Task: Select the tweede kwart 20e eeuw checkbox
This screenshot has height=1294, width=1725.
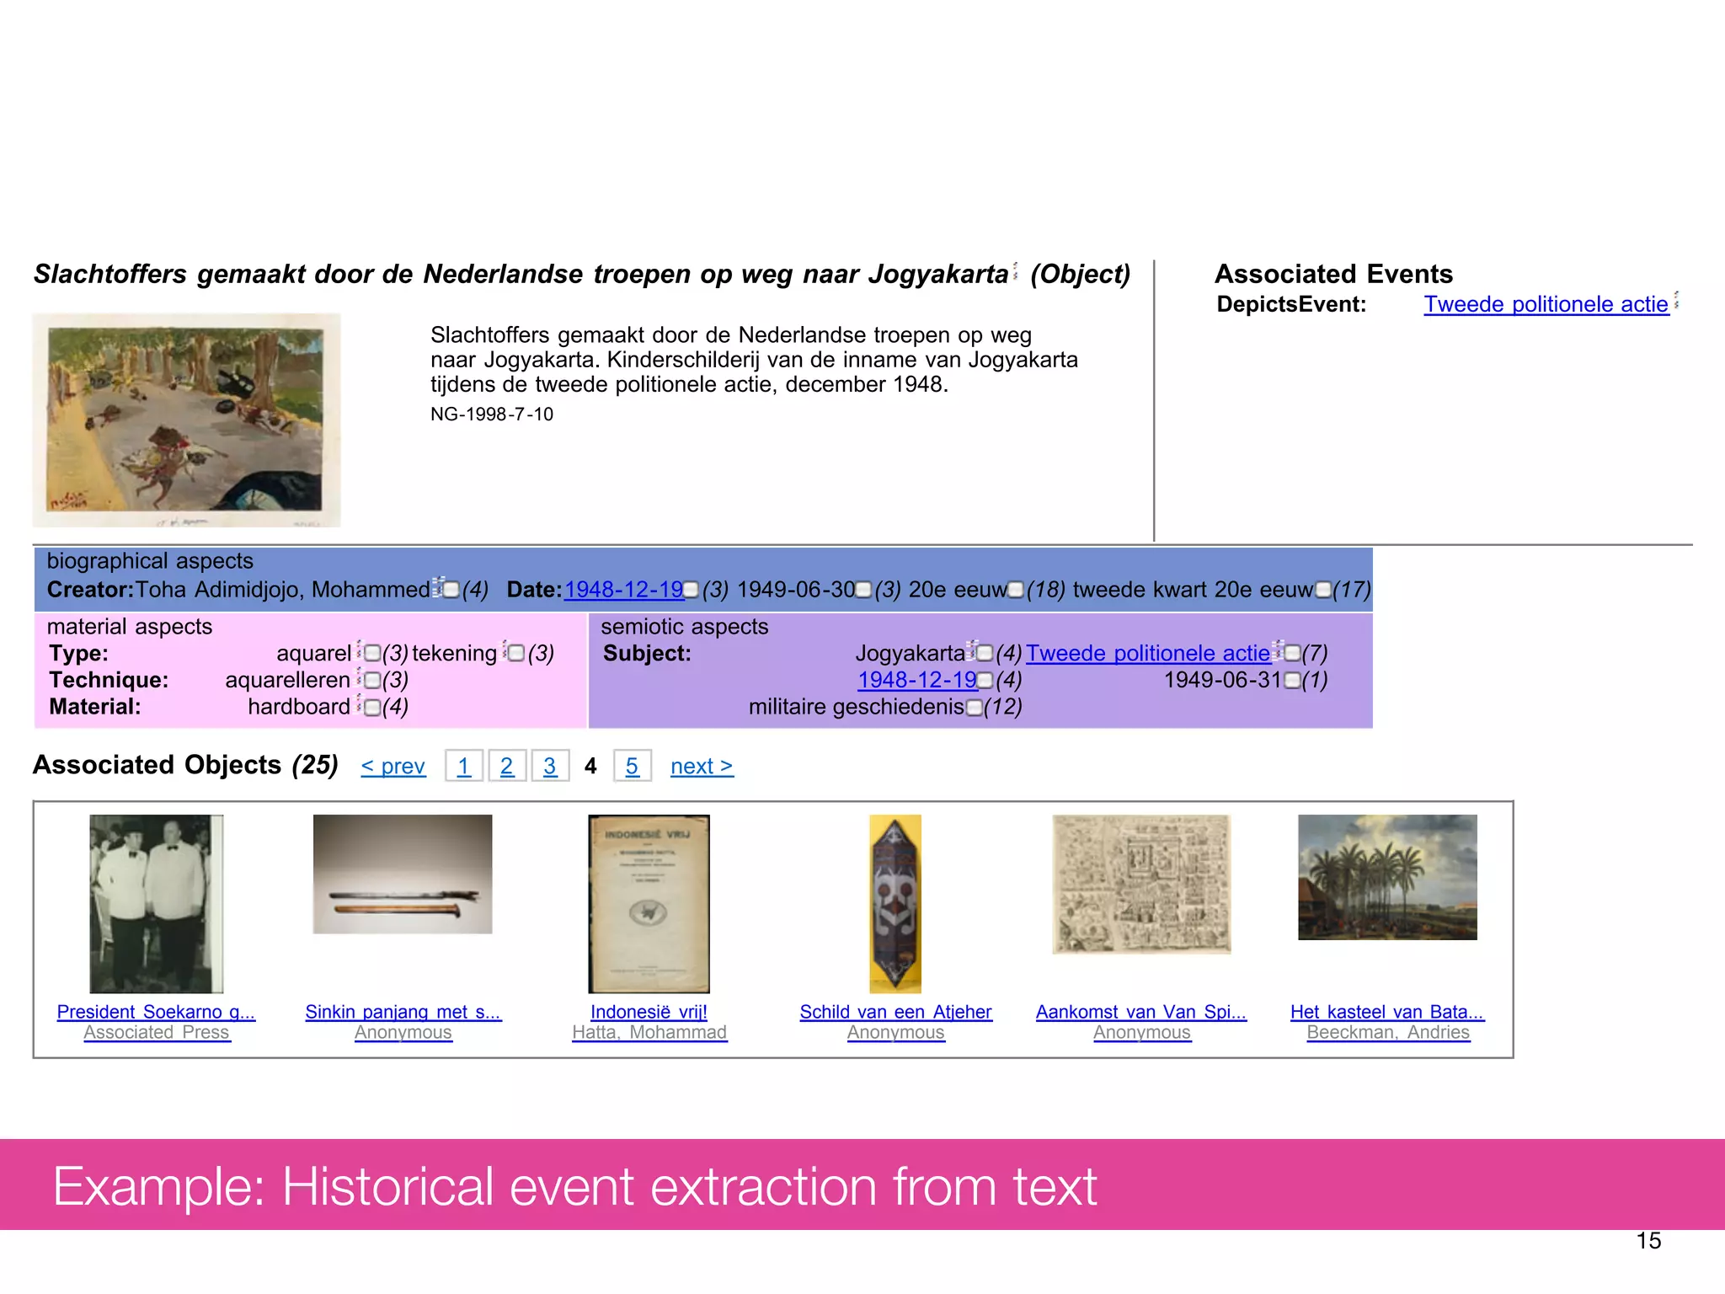Action: [1322, 590]
